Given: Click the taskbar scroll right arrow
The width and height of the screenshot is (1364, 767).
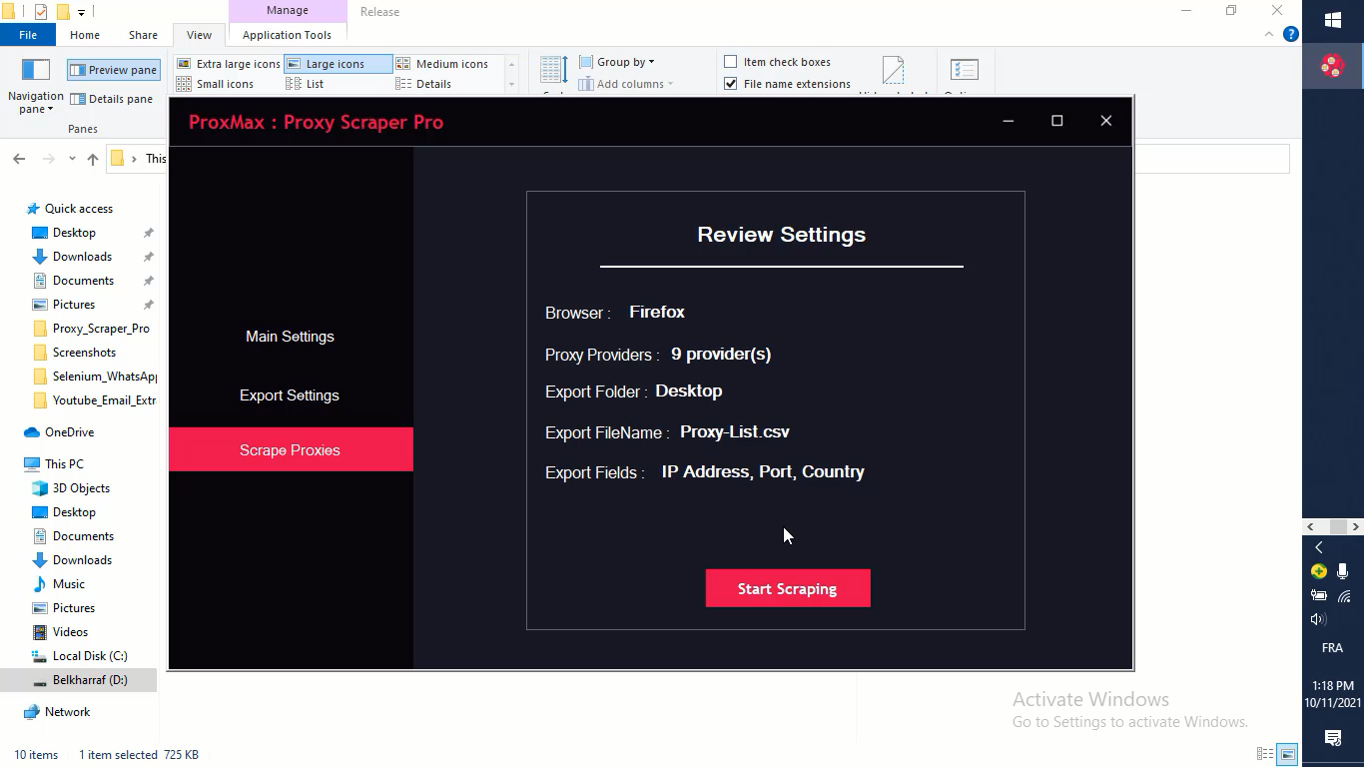Looking at the screenshot, I should 1355,526.
